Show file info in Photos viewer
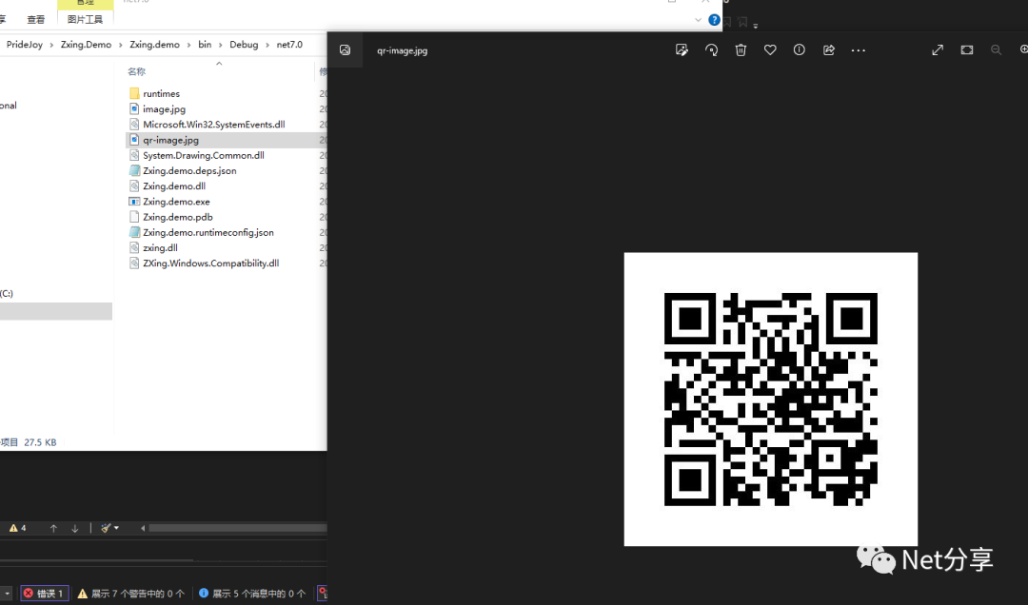 pos(800,49)
